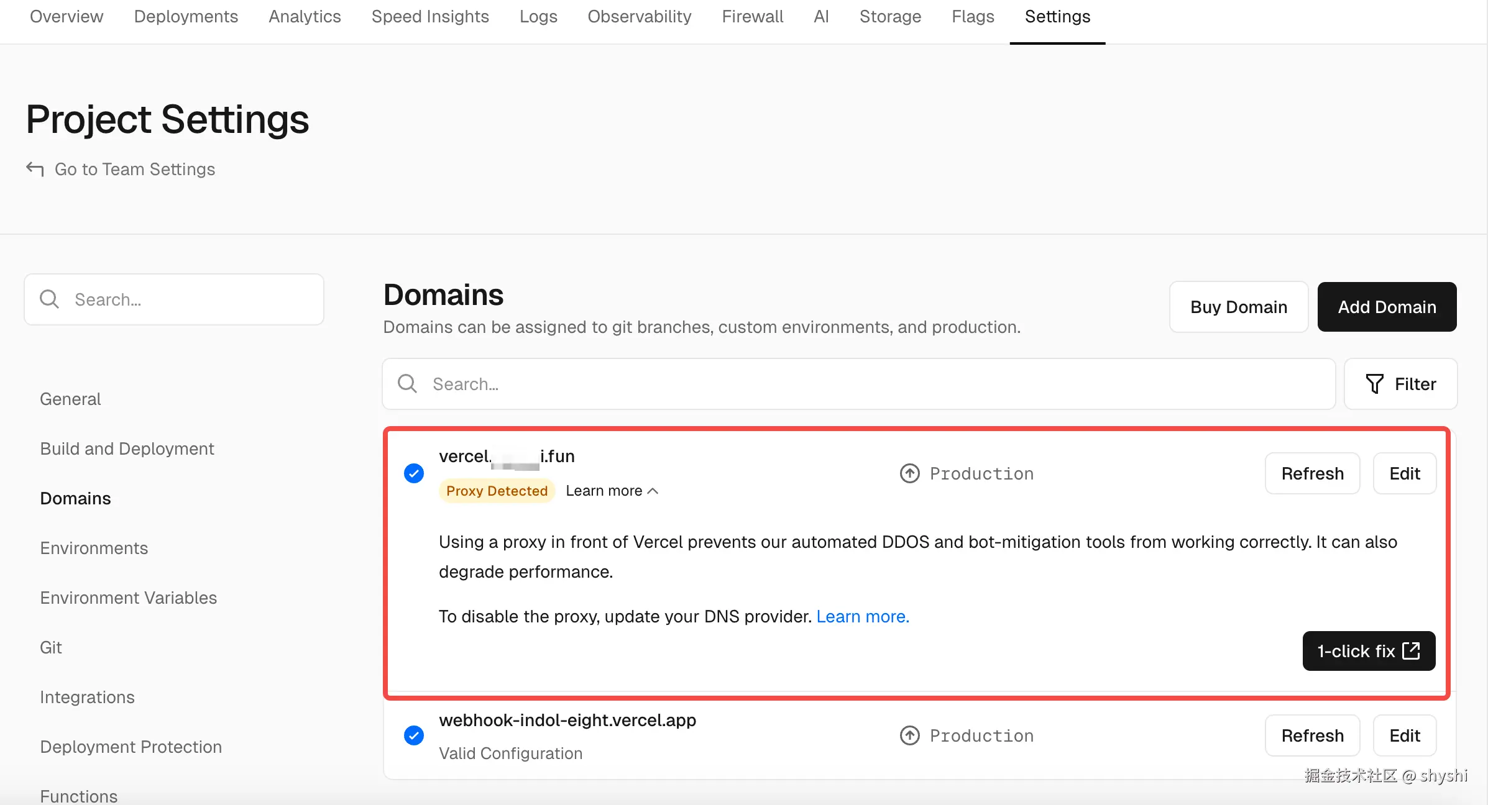Click the Production arrow icon for vercel .fun domain
Image resolution: width=1488 pixels, height=805 pixels.
910,473
